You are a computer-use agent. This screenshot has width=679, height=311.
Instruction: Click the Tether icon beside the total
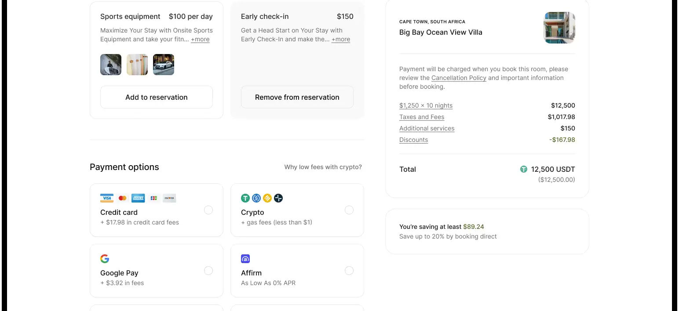(x=524, y=169)
